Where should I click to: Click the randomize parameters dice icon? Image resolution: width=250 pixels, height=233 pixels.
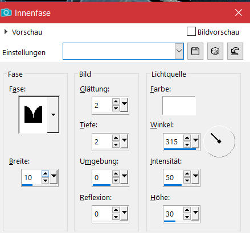(215, 51)
